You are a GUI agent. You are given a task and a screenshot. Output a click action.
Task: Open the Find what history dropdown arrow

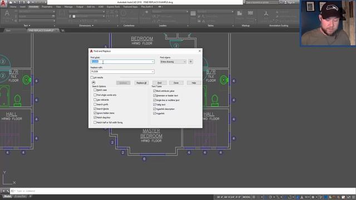click(x=152, y=62)
